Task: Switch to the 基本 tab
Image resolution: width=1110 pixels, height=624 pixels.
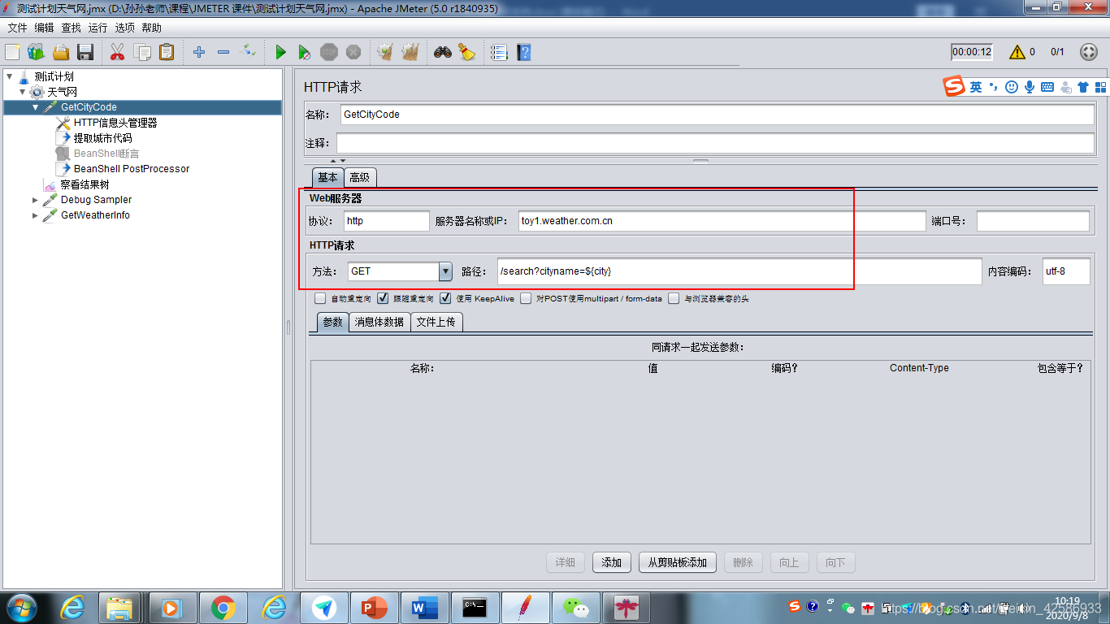Action: (x=328, y=177)
